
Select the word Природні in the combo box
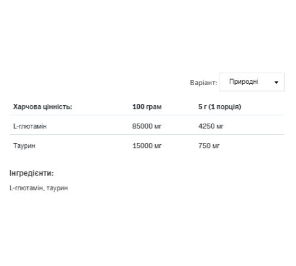coord(244,82)
